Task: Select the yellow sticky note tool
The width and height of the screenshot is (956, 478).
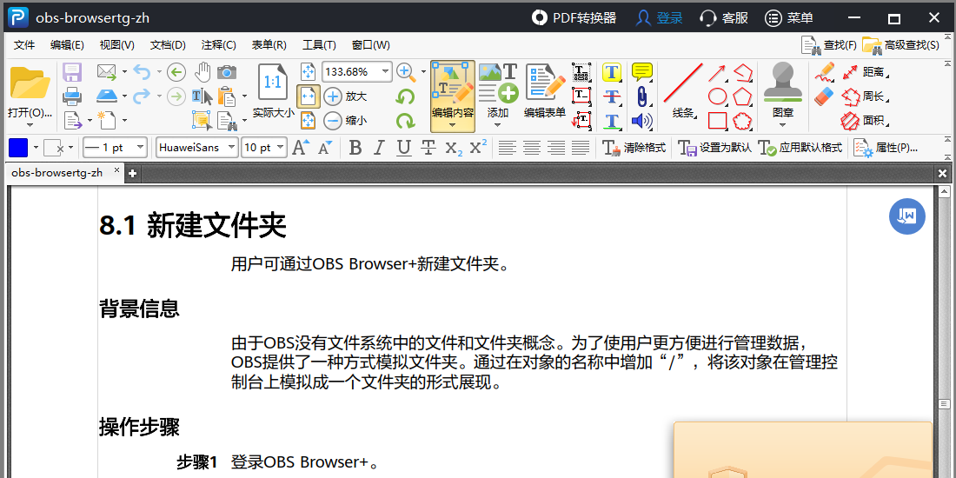Action: click(642, 72)
